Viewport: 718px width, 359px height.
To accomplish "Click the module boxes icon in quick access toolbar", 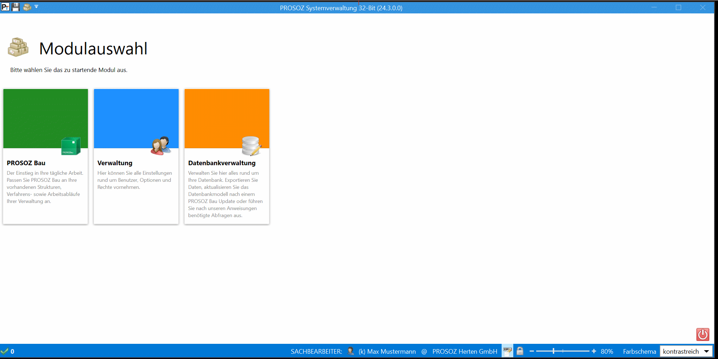I will (27, 7).
